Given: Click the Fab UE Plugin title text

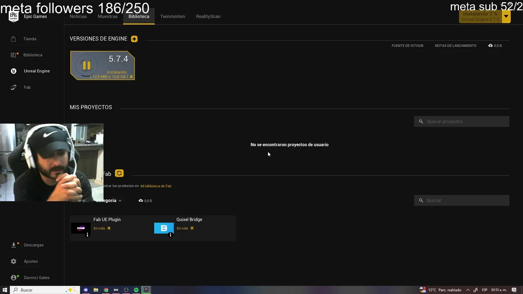Looking at the screenshot, I should coord(107,220).
